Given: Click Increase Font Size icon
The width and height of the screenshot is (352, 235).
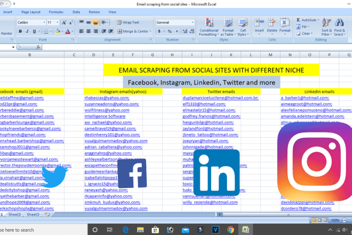Looking at the screenshot, I should coord(64,22).
